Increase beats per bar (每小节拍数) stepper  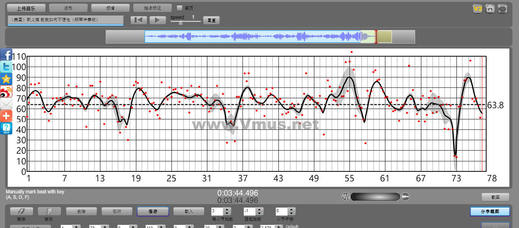click(227, 210)
